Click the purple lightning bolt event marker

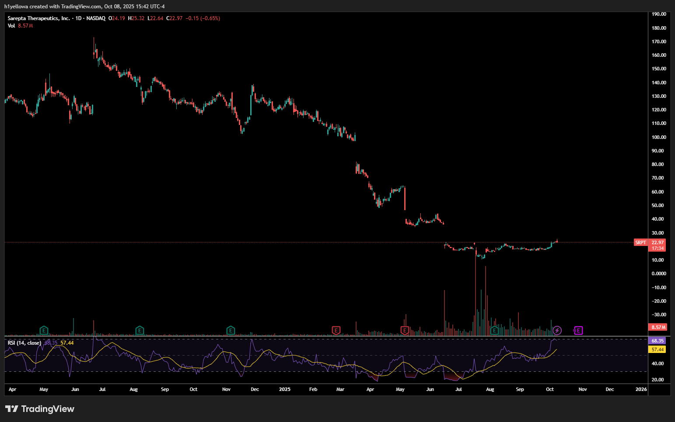click(x=557, y=330)
